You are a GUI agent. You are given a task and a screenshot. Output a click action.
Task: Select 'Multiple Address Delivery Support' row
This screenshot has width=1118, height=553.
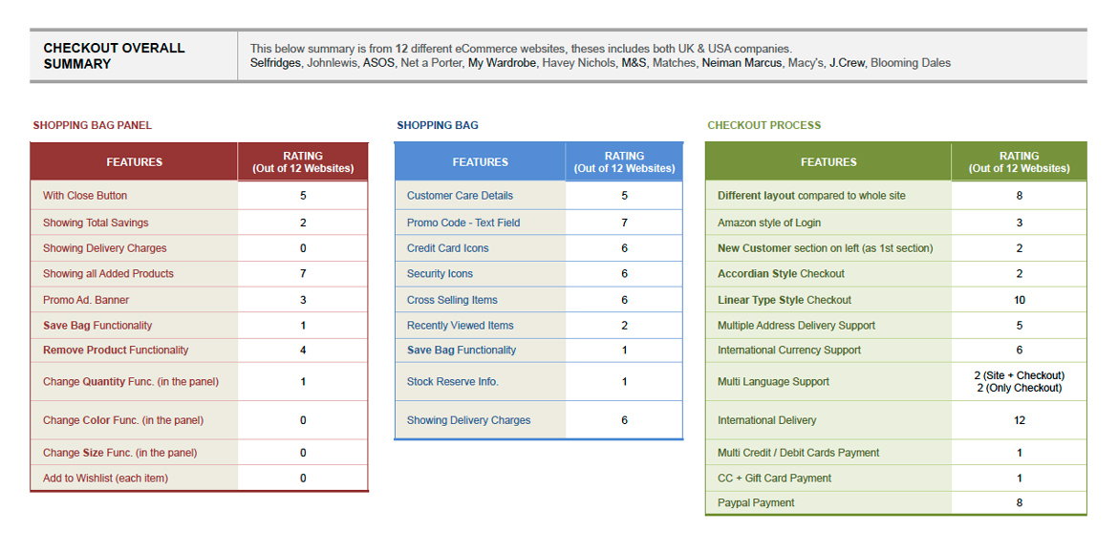pos(895,326)
